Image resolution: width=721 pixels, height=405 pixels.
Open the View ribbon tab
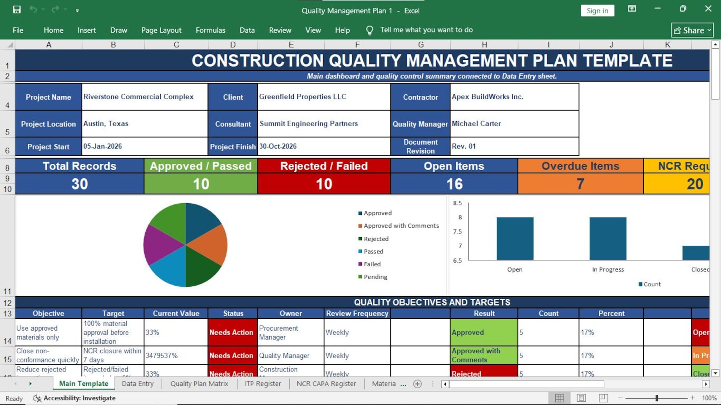click(x=313, y=30)
